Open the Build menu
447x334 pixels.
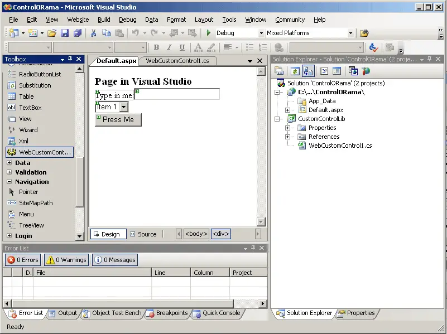tap(104, 20)
